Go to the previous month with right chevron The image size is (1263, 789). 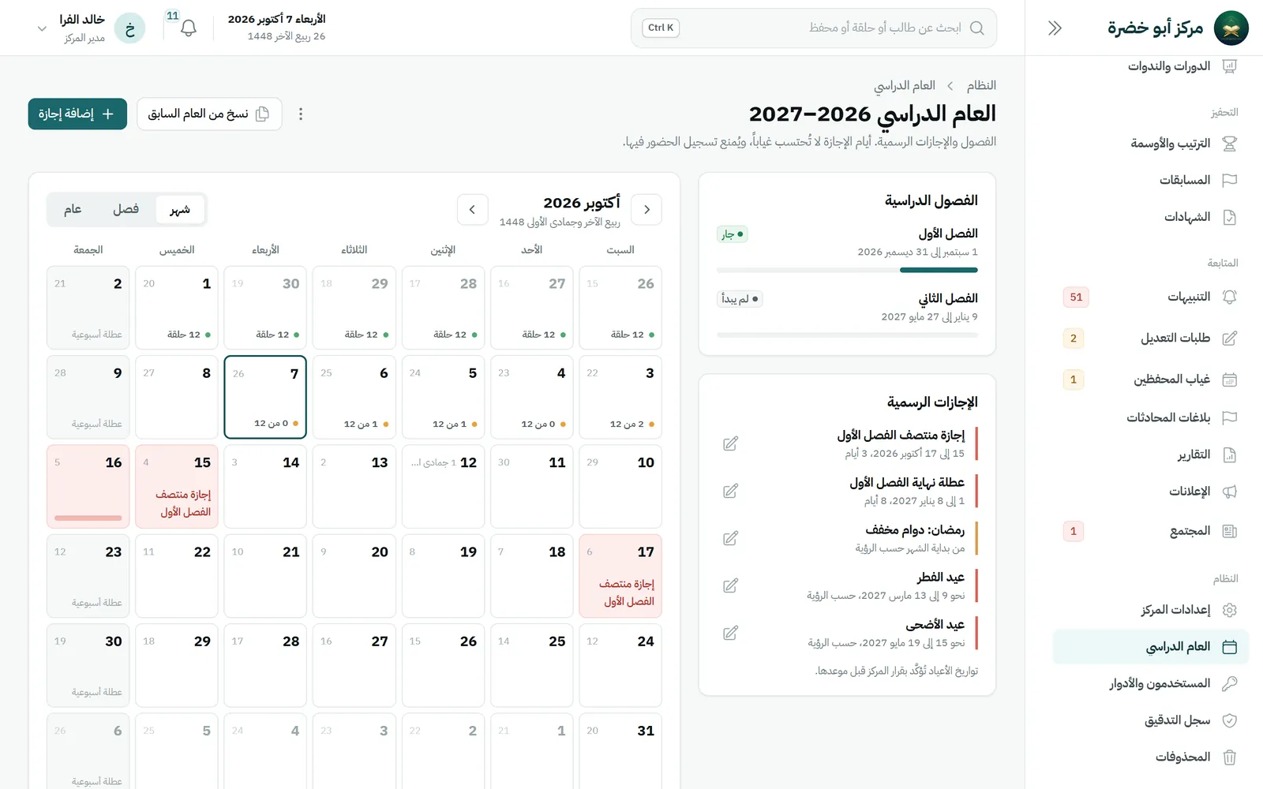click(646, 210)
